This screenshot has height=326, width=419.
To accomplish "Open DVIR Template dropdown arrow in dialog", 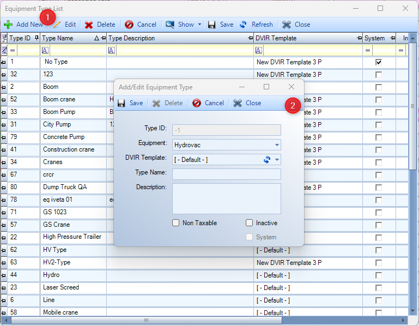I will (277, 160).
